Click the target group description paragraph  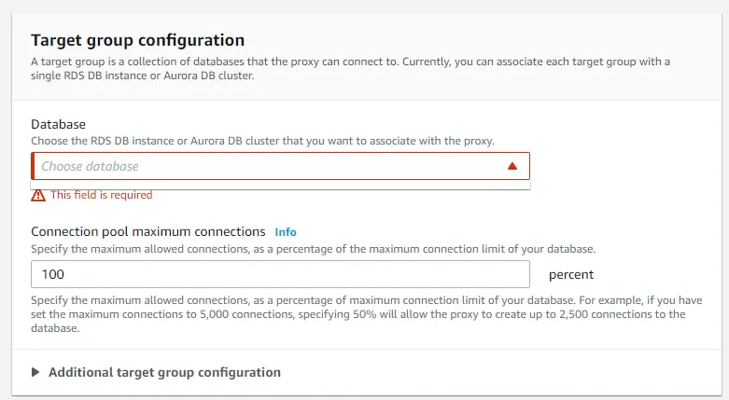point(350,62)
